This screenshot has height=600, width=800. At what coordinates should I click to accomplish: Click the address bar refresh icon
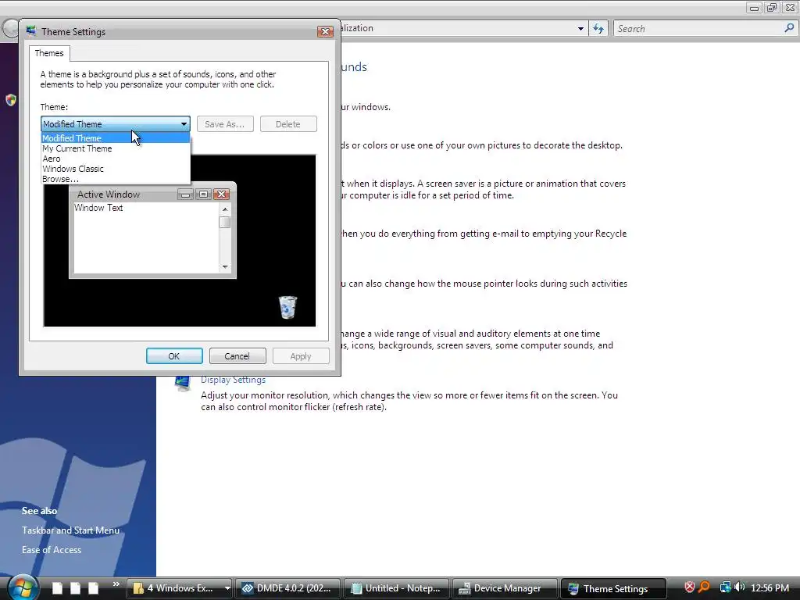[598, 29]
